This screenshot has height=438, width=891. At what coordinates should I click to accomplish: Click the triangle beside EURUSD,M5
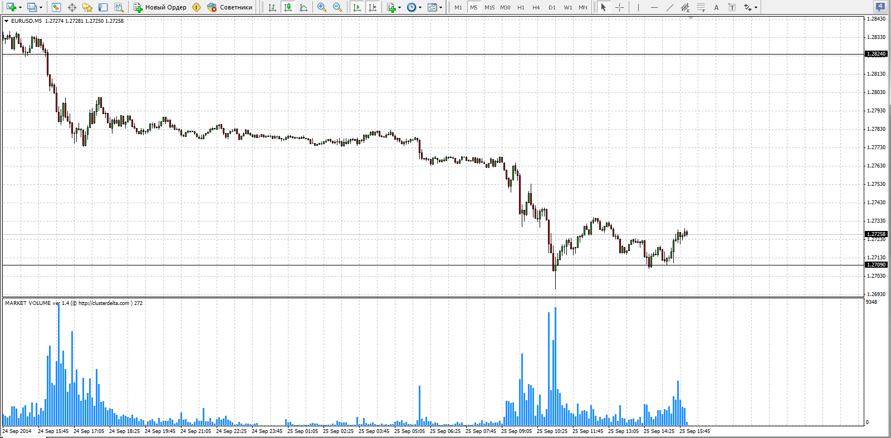click(x=7, y=21)
